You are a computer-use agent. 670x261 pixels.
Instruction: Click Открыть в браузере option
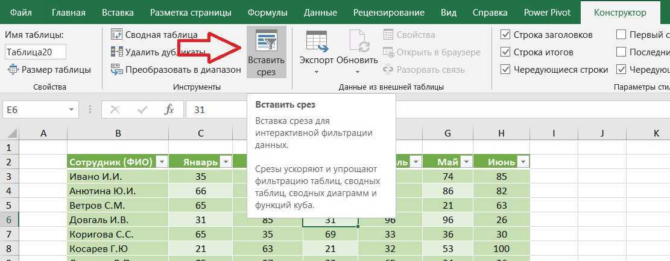(x=432, y=52)
